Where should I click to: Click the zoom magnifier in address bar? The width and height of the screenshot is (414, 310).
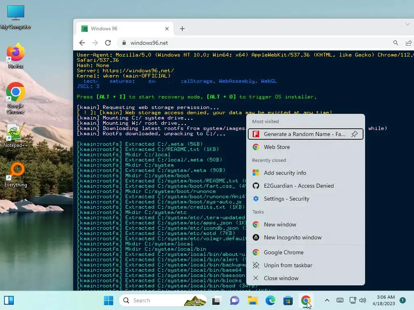[395, 43]
